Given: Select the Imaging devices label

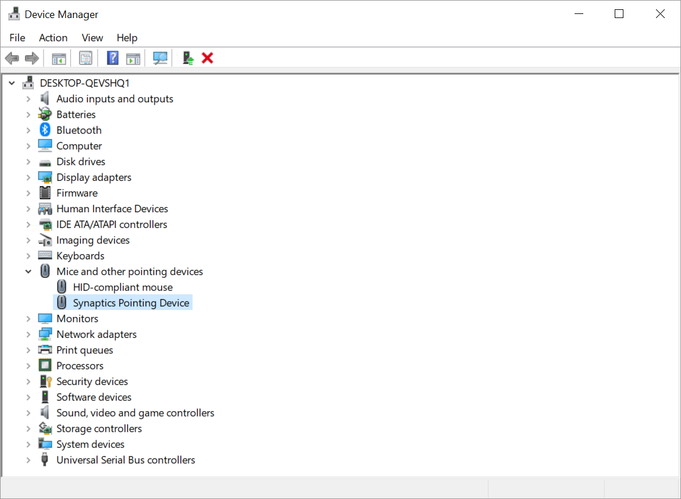Looking at the screenshot, I should [93, 240].
